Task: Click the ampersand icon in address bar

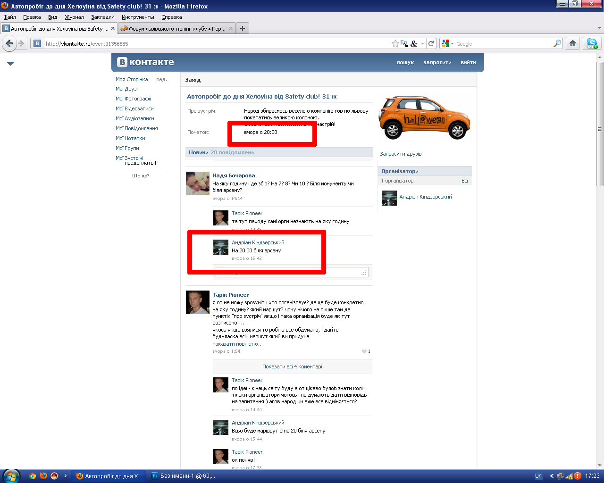Action: point(414,43)
